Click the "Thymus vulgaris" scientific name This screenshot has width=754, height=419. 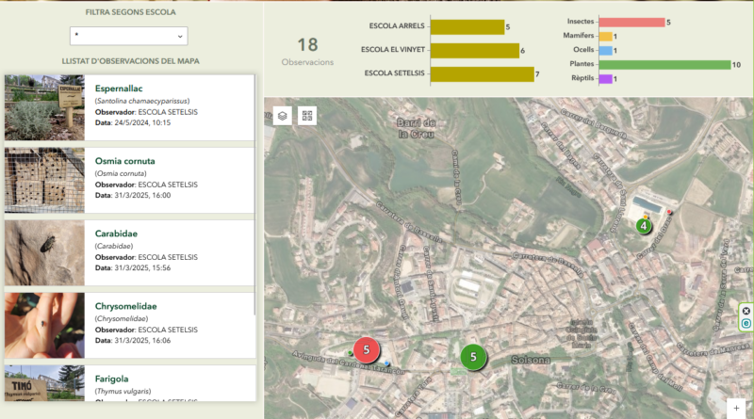123,391
